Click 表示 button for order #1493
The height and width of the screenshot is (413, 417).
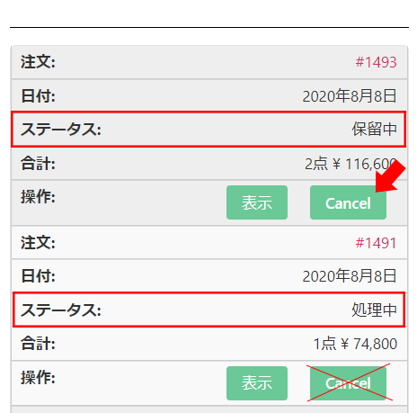tap(257, 202)
